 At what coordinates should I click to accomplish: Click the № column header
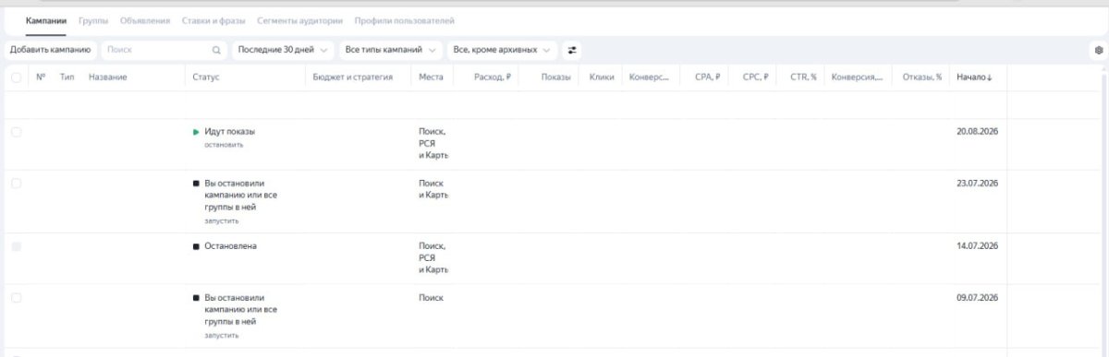point(41,77)
